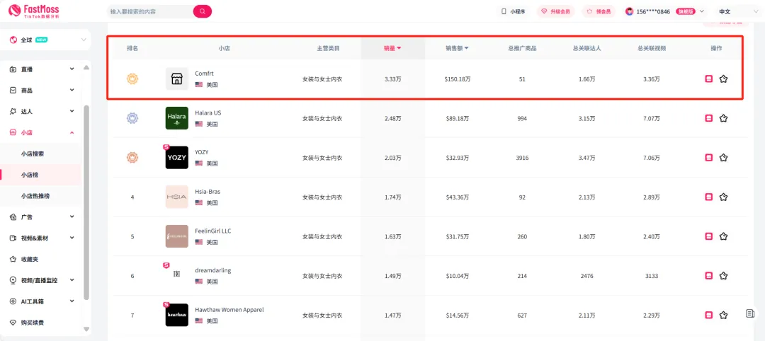
Task: Click the 小店 shop icon in sidebar
Action: [x=13, y=132]
